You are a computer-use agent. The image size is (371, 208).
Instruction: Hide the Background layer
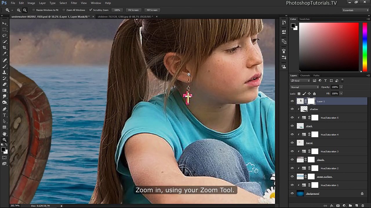[292, 194]
